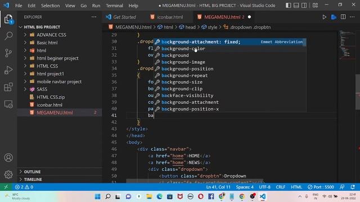Open notifications bell in status bar
The height and width of the screenshot is (202, 360).
pyautogui.click(x=353, y=187)
